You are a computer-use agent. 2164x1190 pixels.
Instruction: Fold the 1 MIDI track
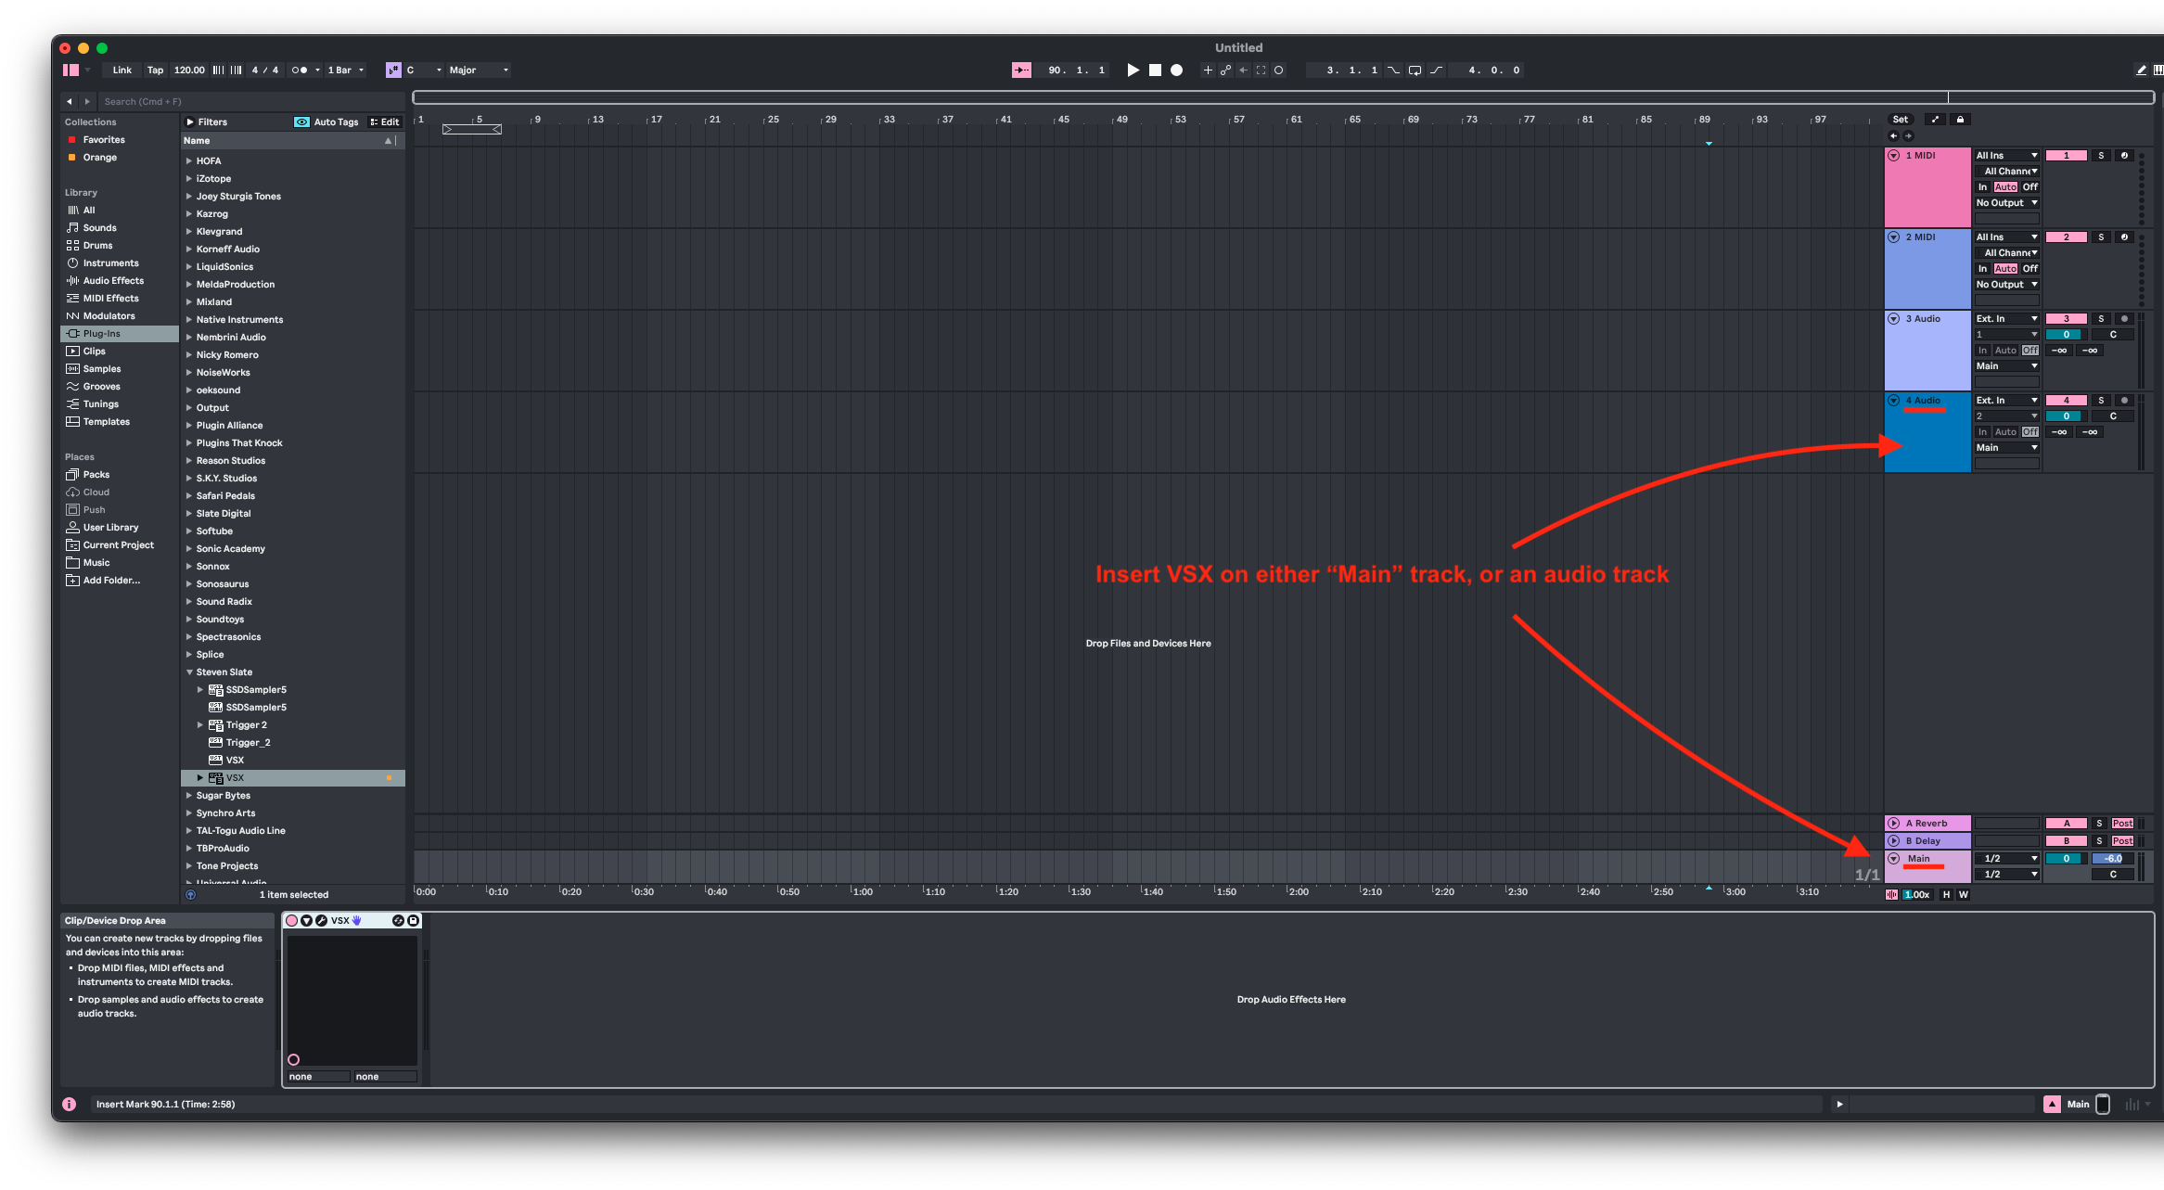pyautogui.click(x=1894, y=156)
